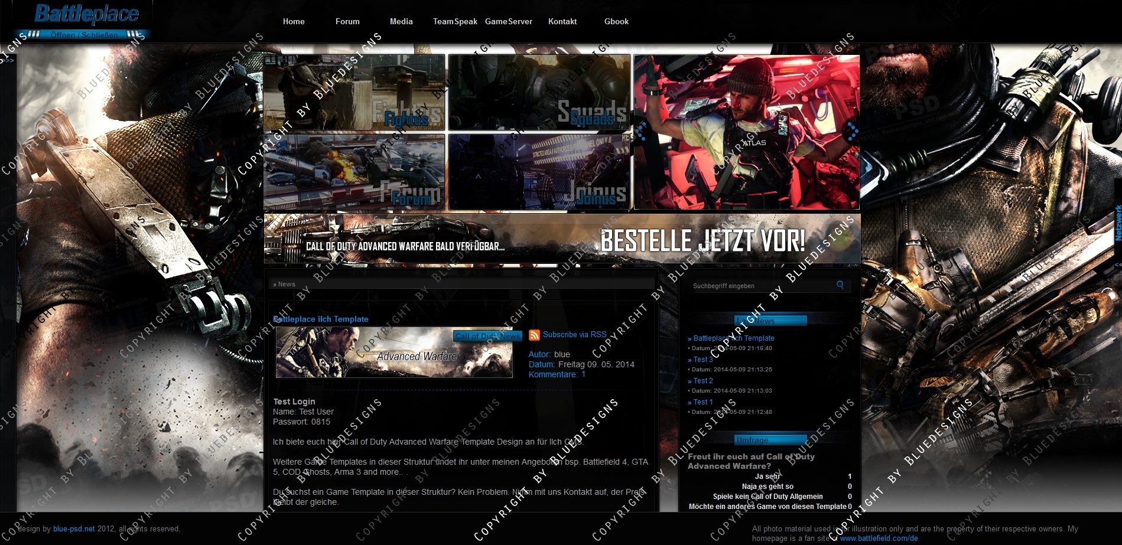Click the Bestelle jetzt vor banner
This screenshot has width=1122, height=545.
coord(562,239)
